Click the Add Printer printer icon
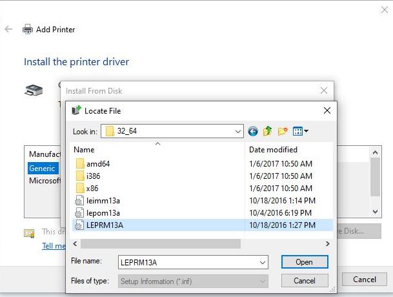393x297 pixels. 28,30
